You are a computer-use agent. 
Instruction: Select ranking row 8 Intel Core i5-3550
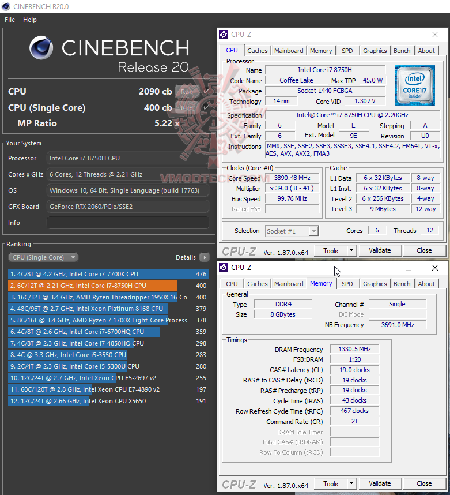coord(108,355)
